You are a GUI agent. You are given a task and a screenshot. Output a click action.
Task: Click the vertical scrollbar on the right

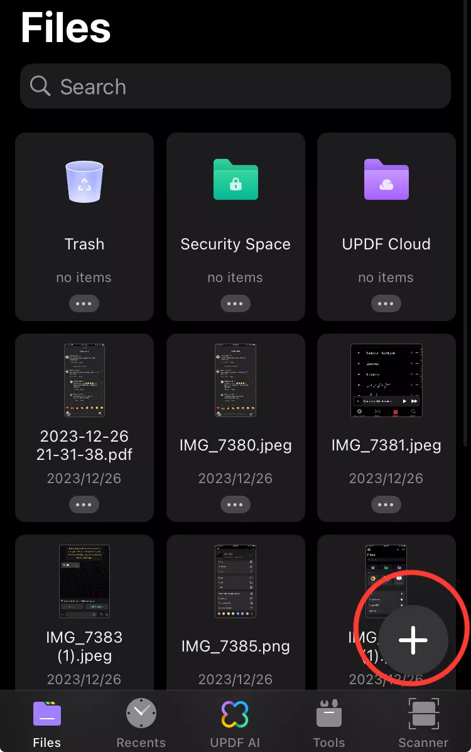[x=465, y=224]
